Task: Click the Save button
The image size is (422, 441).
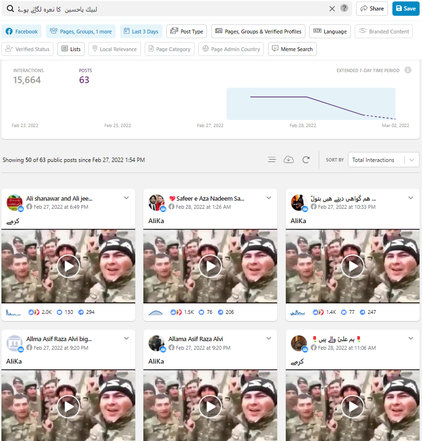Action: pos(406,9)
